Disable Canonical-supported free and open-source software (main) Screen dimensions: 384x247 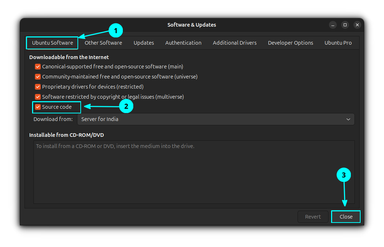pyautogui.click(x=37, y=67)
